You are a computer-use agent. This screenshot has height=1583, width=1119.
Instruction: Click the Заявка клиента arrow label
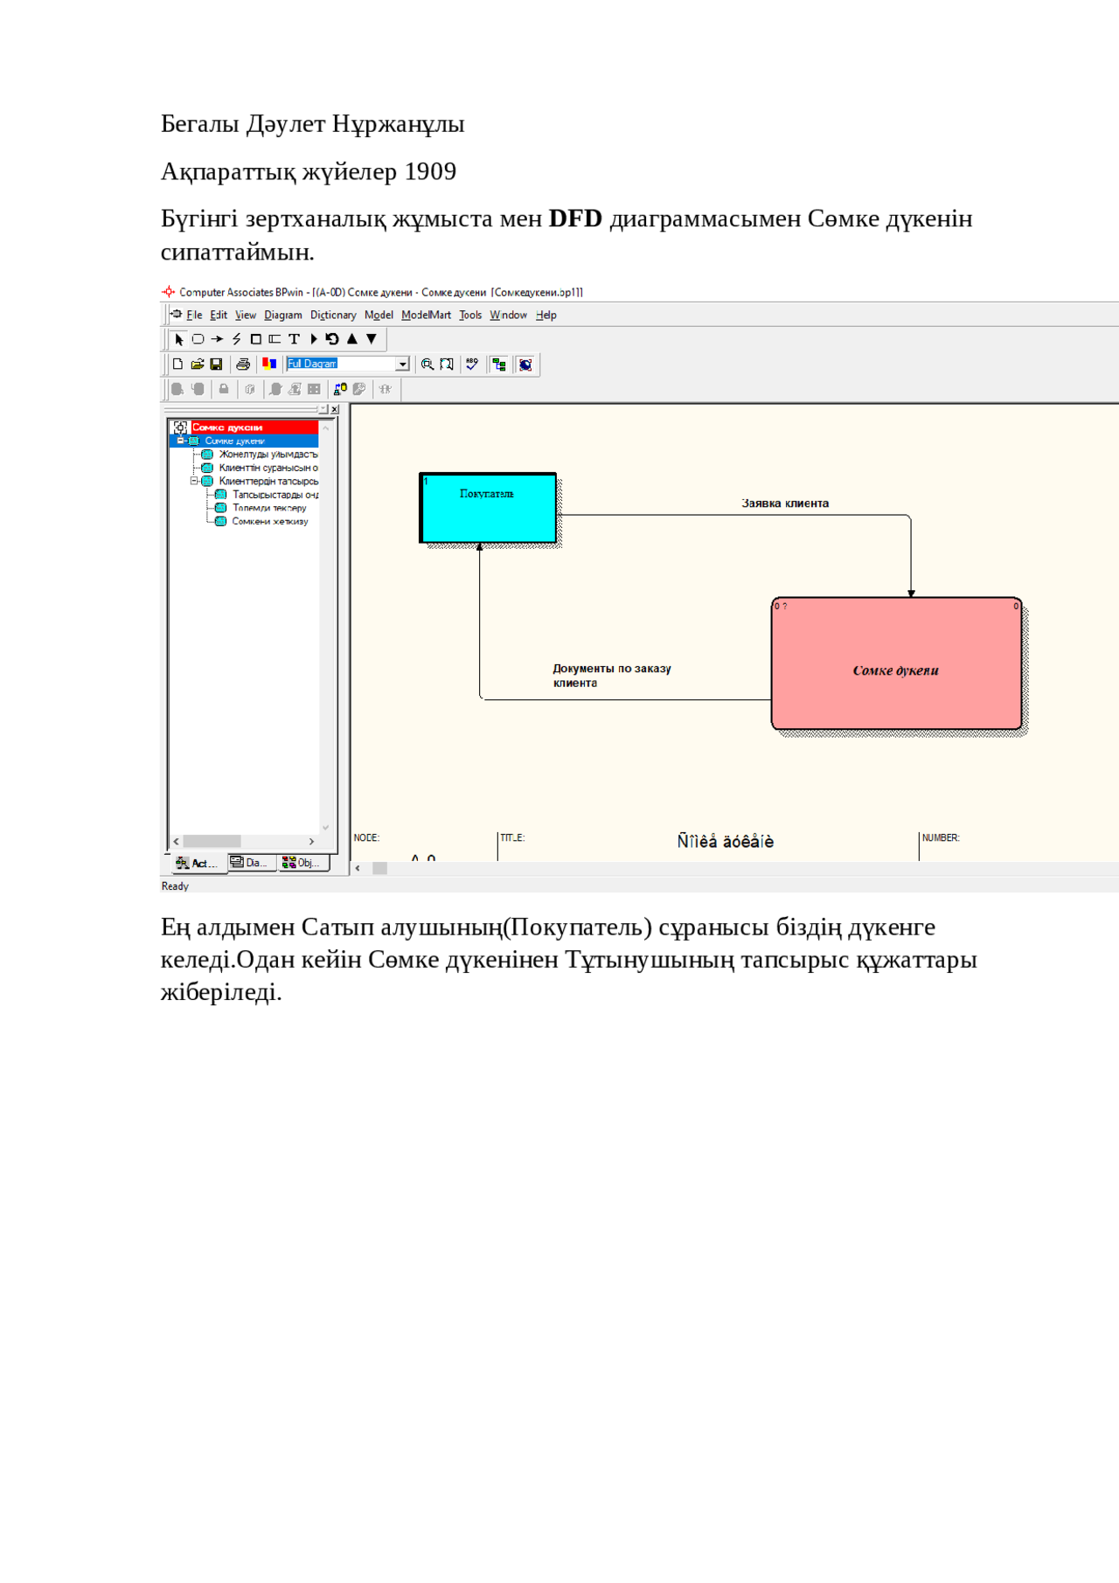point(785,503)
